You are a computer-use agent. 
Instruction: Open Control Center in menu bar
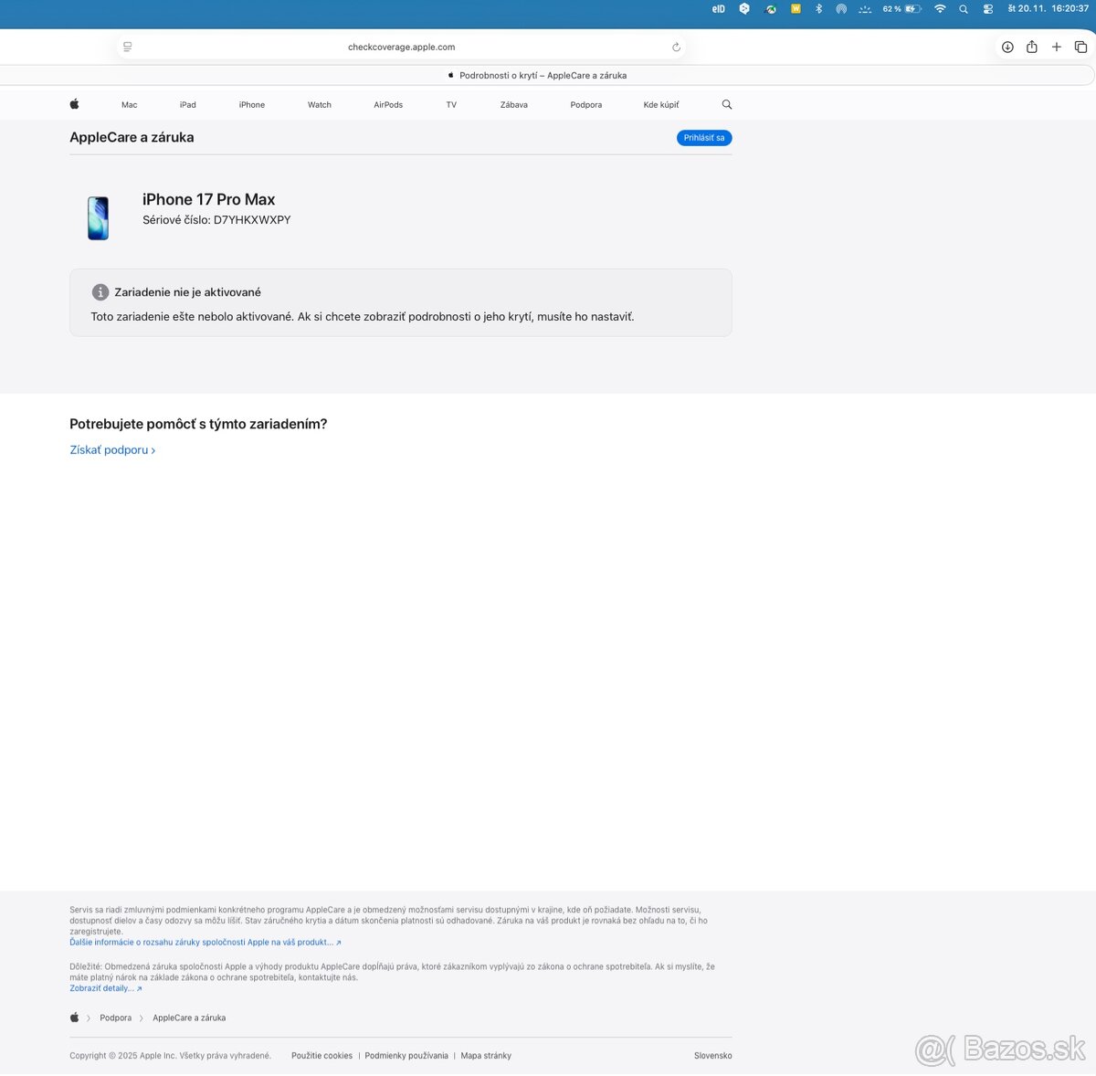[x=988, y=9]
